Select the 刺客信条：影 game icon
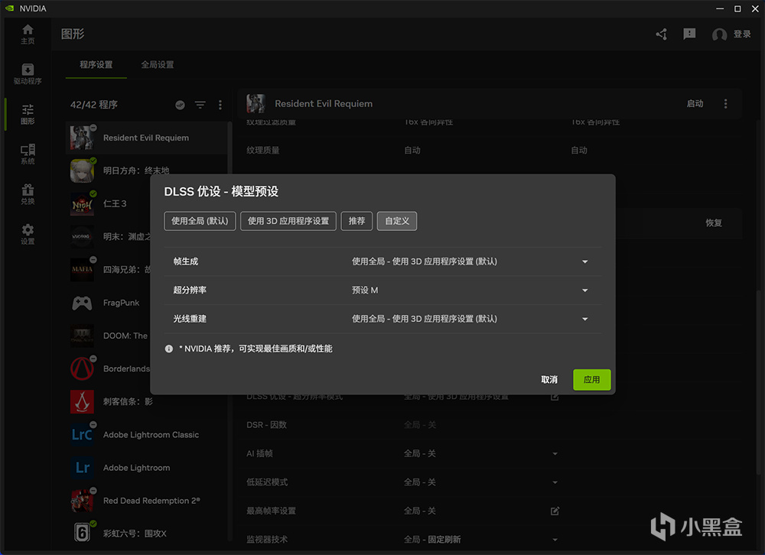765x555 pixels. 82,401
